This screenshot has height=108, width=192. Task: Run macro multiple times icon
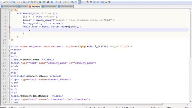point(98,2)
